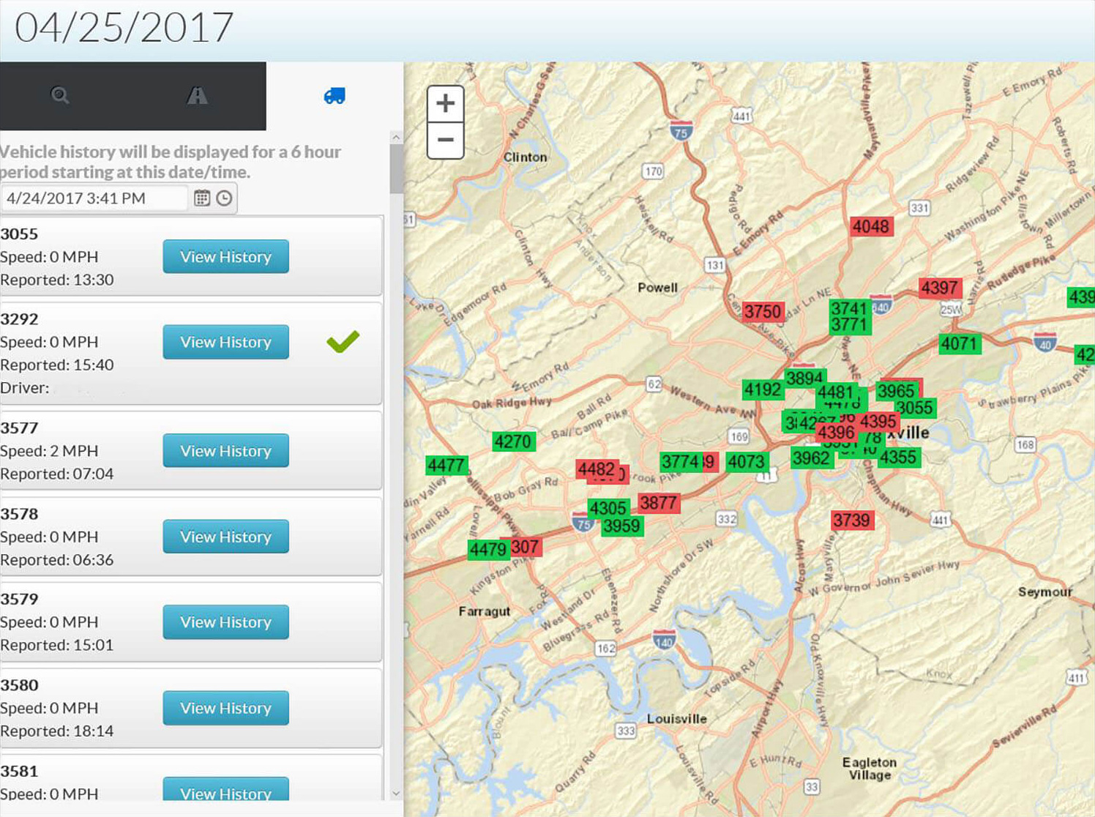Zoom in on the map
This screenshot has height=817, width=1095.
pos(446,104)
